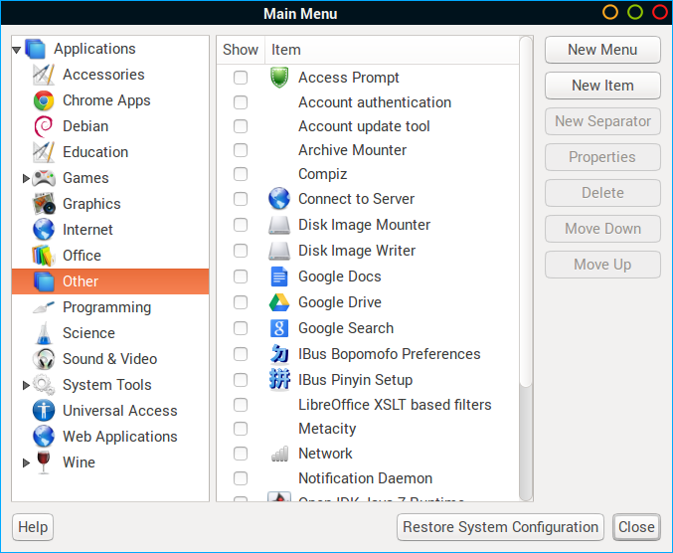673x553 pixels.
Task: Click the Universal Access icon in sidebar
Action: (43, 411)
